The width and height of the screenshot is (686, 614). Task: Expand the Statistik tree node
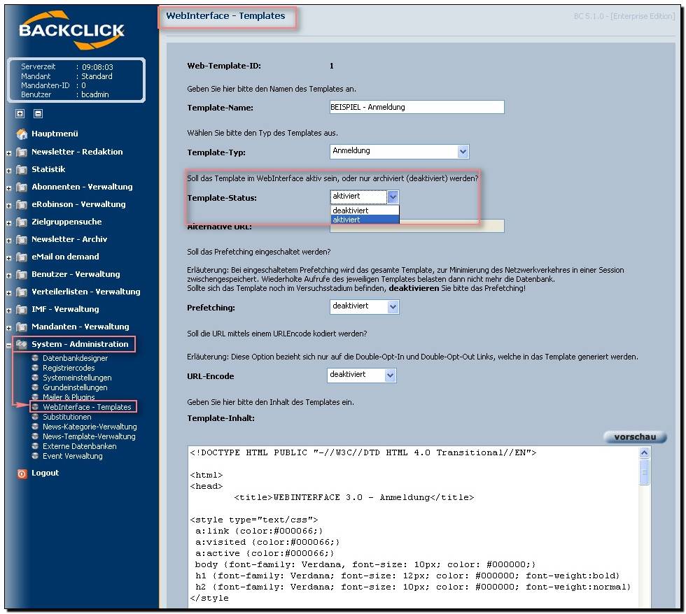point(8,171)
